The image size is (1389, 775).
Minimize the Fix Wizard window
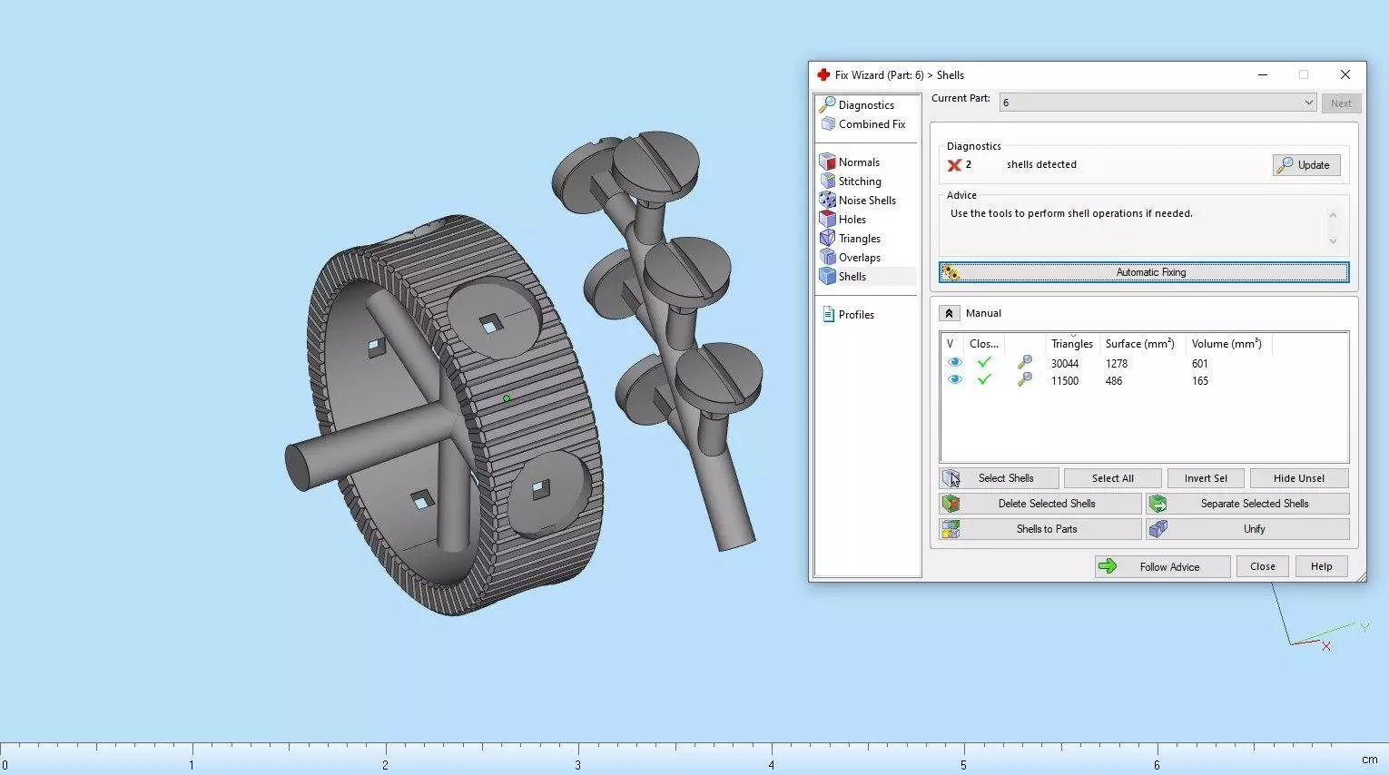(1263, 74)
